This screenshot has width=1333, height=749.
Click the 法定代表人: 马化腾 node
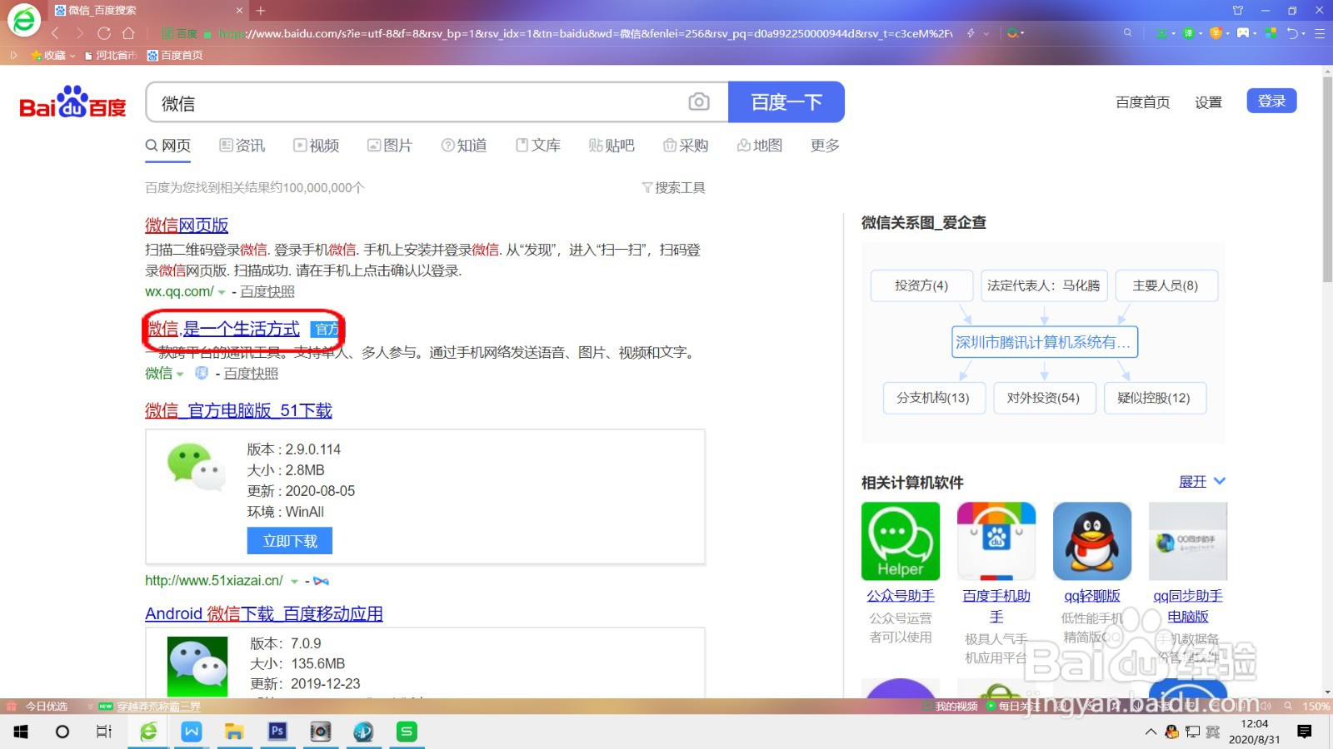pos(1044,285)
